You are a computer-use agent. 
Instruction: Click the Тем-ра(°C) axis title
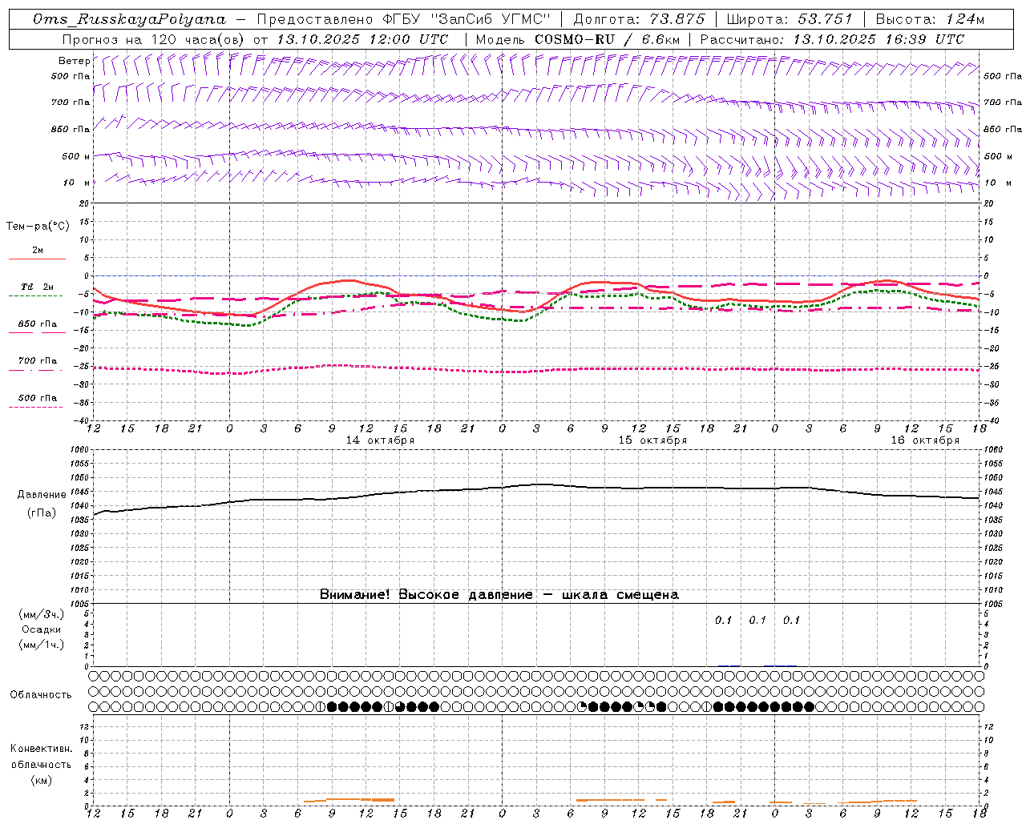[38, 227]
